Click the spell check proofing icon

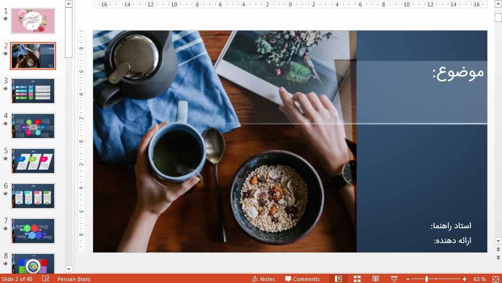coord(46,279)
